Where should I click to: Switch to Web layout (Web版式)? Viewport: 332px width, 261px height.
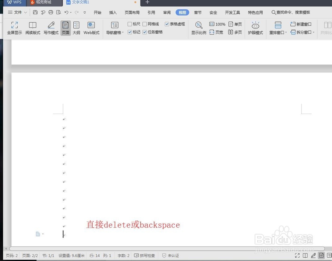[92, 28]
